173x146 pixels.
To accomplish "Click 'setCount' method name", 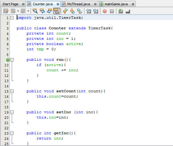I will tap(66, 91).
